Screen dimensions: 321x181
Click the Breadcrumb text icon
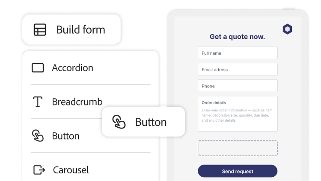click(x=38, y=102)
